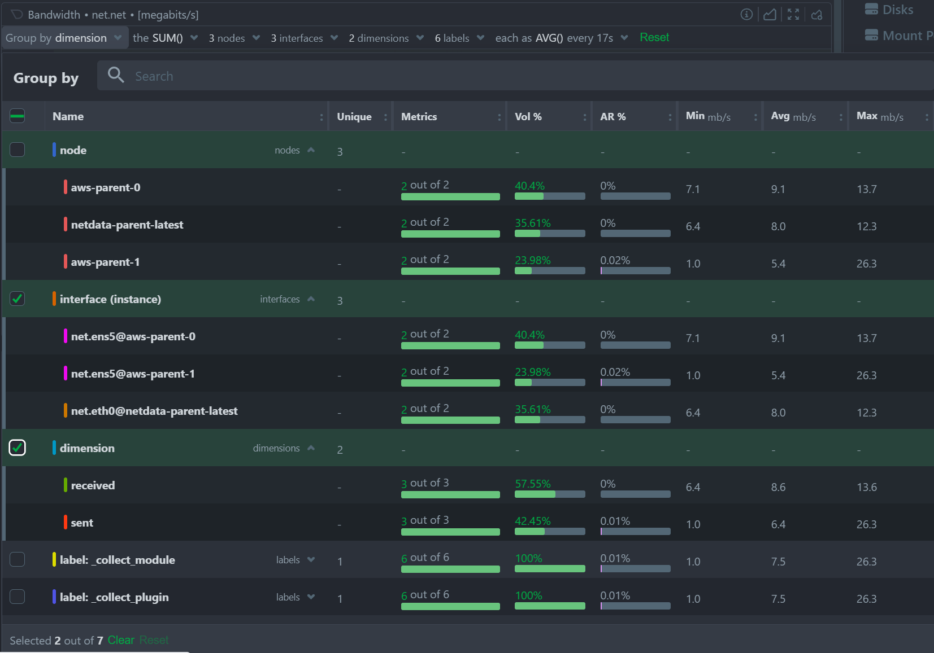The image size is (934, 653).
Task: Check the node group checkbox
Action: point(18,150)
